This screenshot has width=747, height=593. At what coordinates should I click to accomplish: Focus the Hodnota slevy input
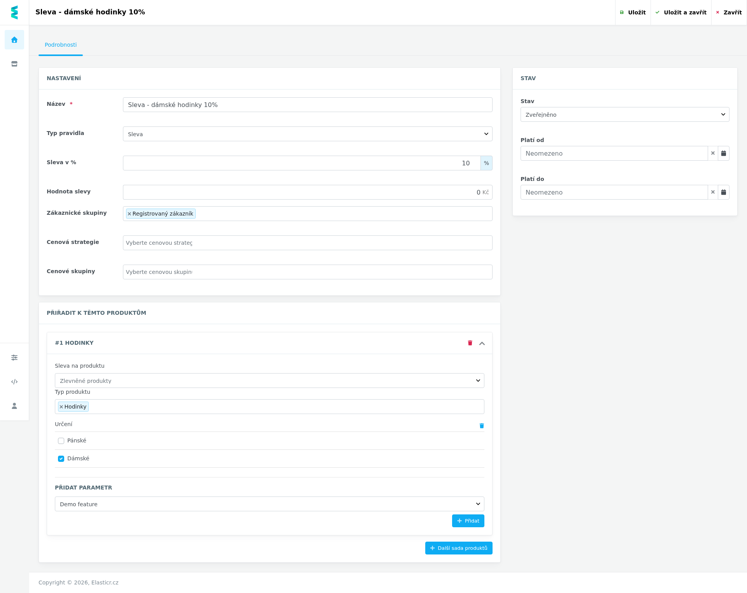[x=308, y=192]
